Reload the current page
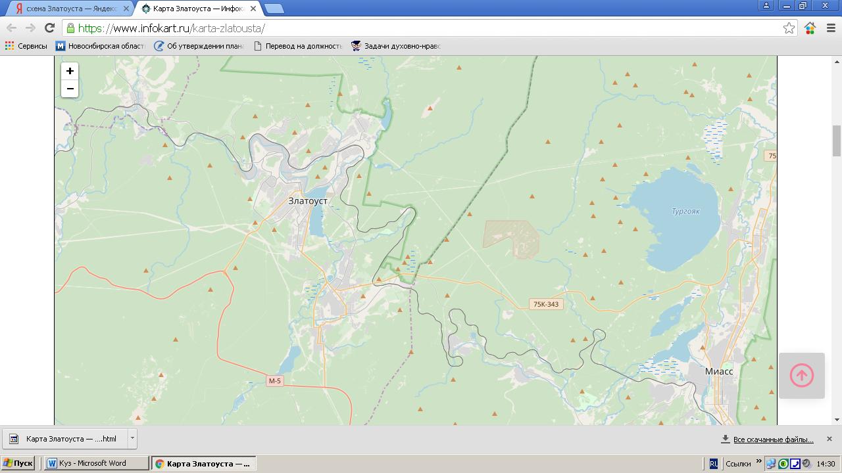Viewport: 842px width, 473px height. pos(49,28)
